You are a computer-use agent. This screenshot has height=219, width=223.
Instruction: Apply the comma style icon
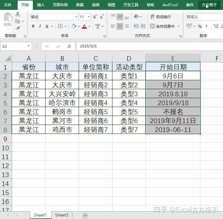point(206,26)
